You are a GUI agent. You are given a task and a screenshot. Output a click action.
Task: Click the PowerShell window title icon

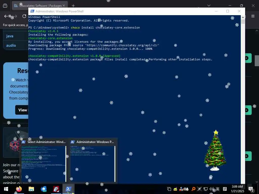point(32,11)
